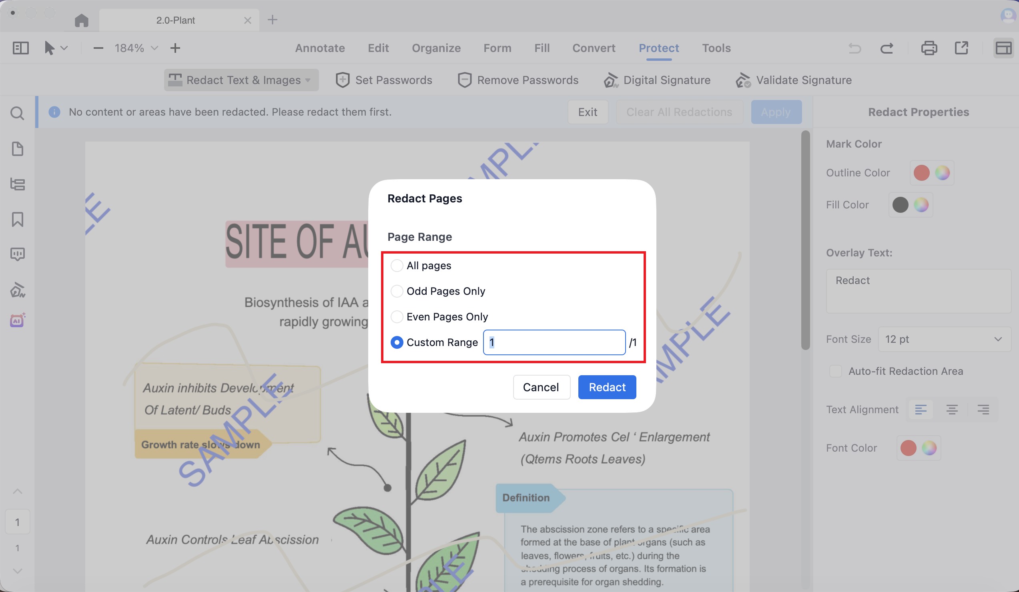Open the user account avatar

click(1008, 16)
